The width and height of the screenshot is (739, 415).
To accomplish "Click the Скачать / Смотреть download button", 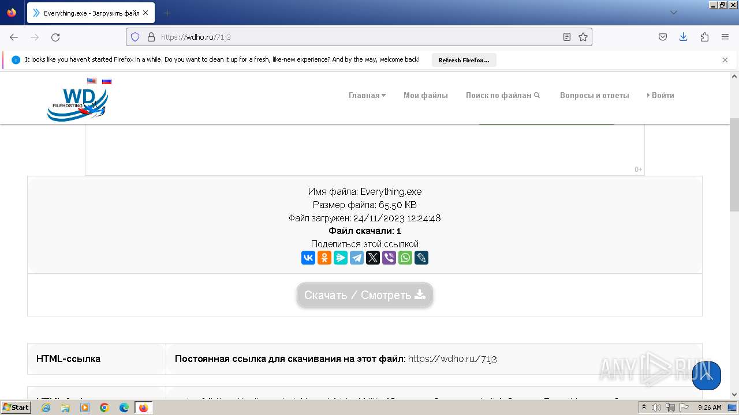I will pos(365,295).
